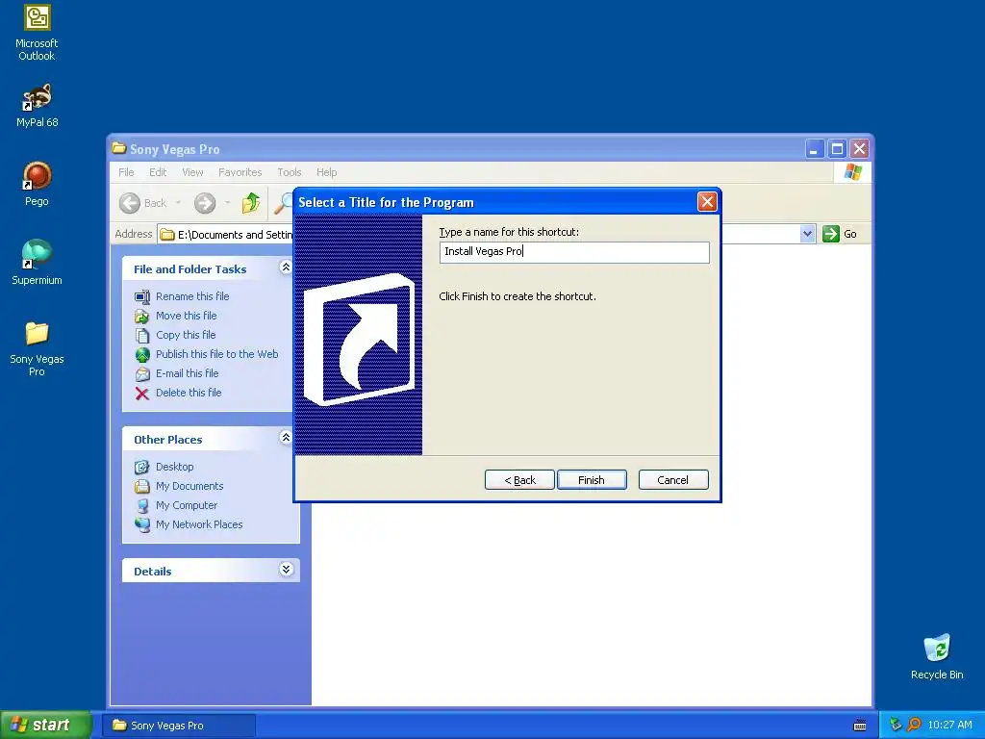The image size is (985, 739).
Task: Collapse the Other Places panel
Action: (x=286, y=438)
